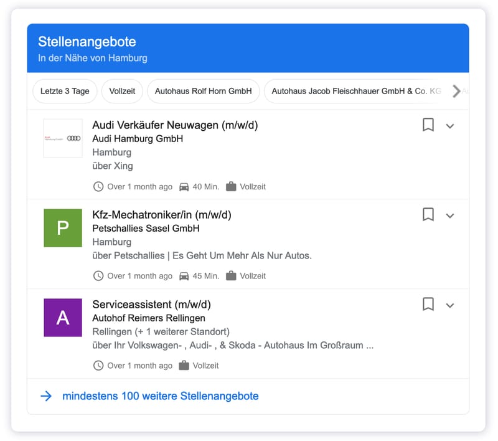Click the right arrow to show more filters
This screenshot has width=498, height=441.
(456, 91)
